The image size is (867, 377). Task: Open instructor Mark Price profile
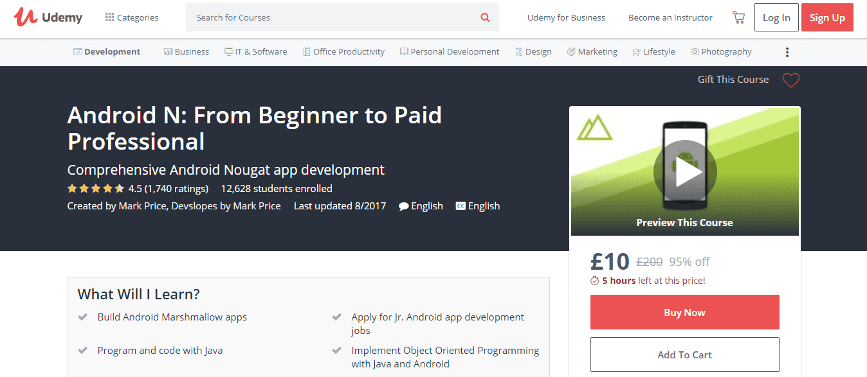pyautogui.click(x=141, y=206)
